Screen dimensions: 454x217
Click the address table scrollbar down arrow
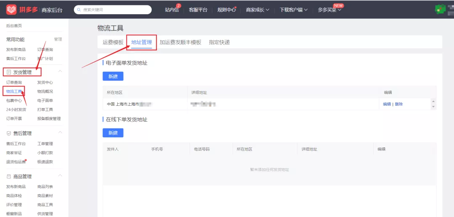433,107
